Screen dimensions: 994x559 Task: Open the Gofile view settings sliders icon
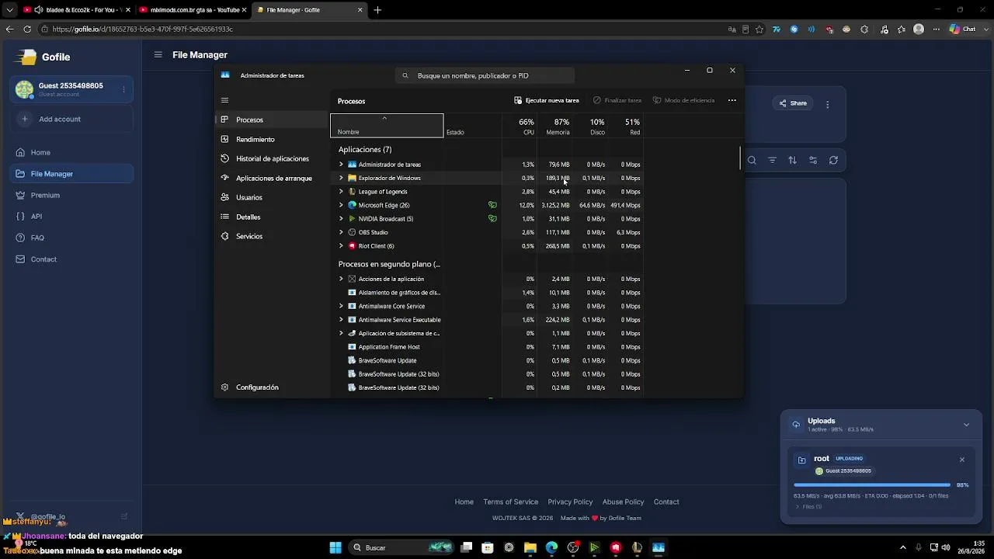813,161
